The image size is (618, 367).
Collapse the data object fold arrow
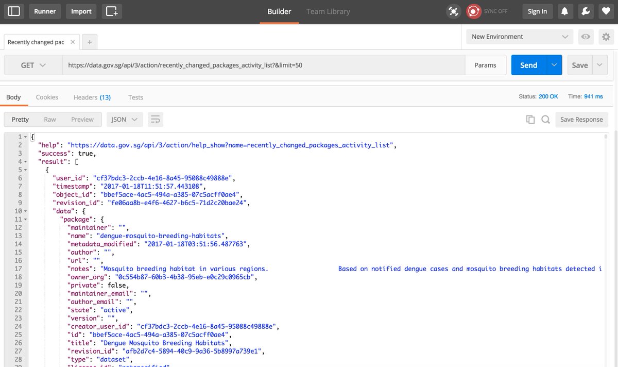click(26, 211)
